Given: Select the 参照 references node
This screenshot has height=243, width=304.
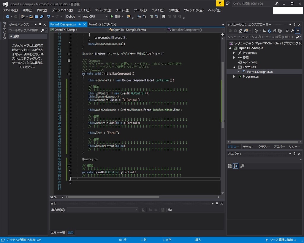Looking at the screenshot, I should click(246, 57).
